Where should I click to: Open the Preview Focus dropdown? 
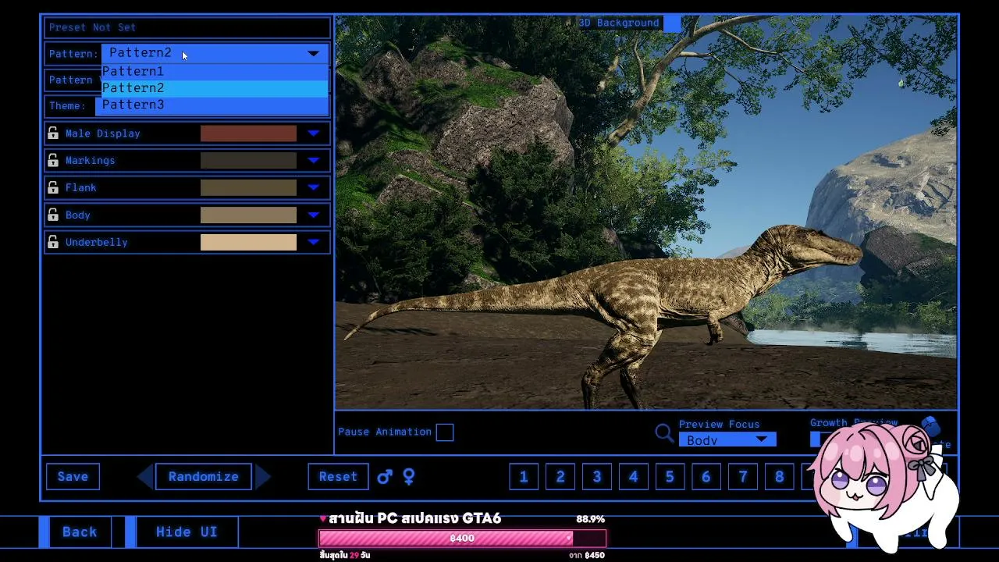coord(727,440)
